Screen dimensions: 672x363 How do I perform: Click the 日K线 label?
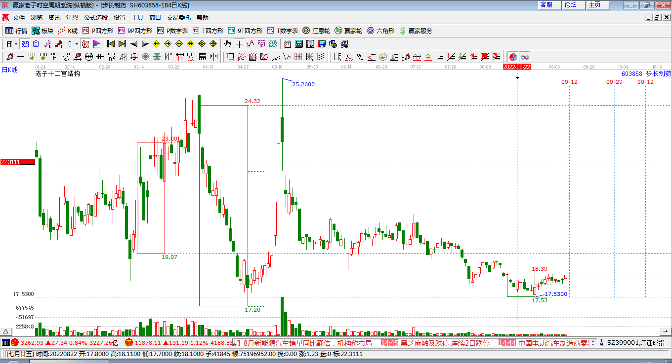tap(9, 70)
